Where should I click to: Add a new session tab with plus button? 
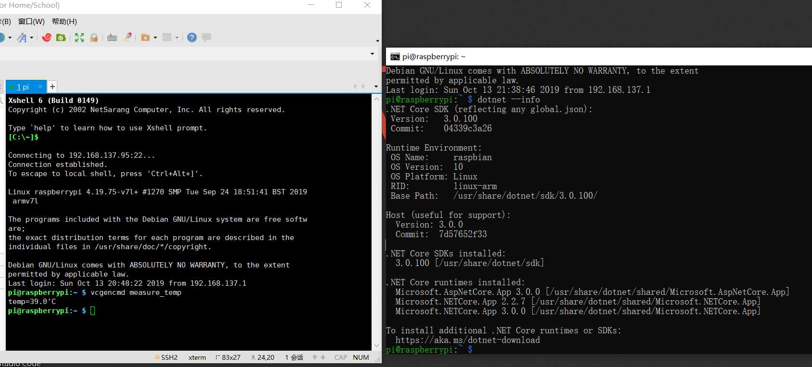[52, 87]
